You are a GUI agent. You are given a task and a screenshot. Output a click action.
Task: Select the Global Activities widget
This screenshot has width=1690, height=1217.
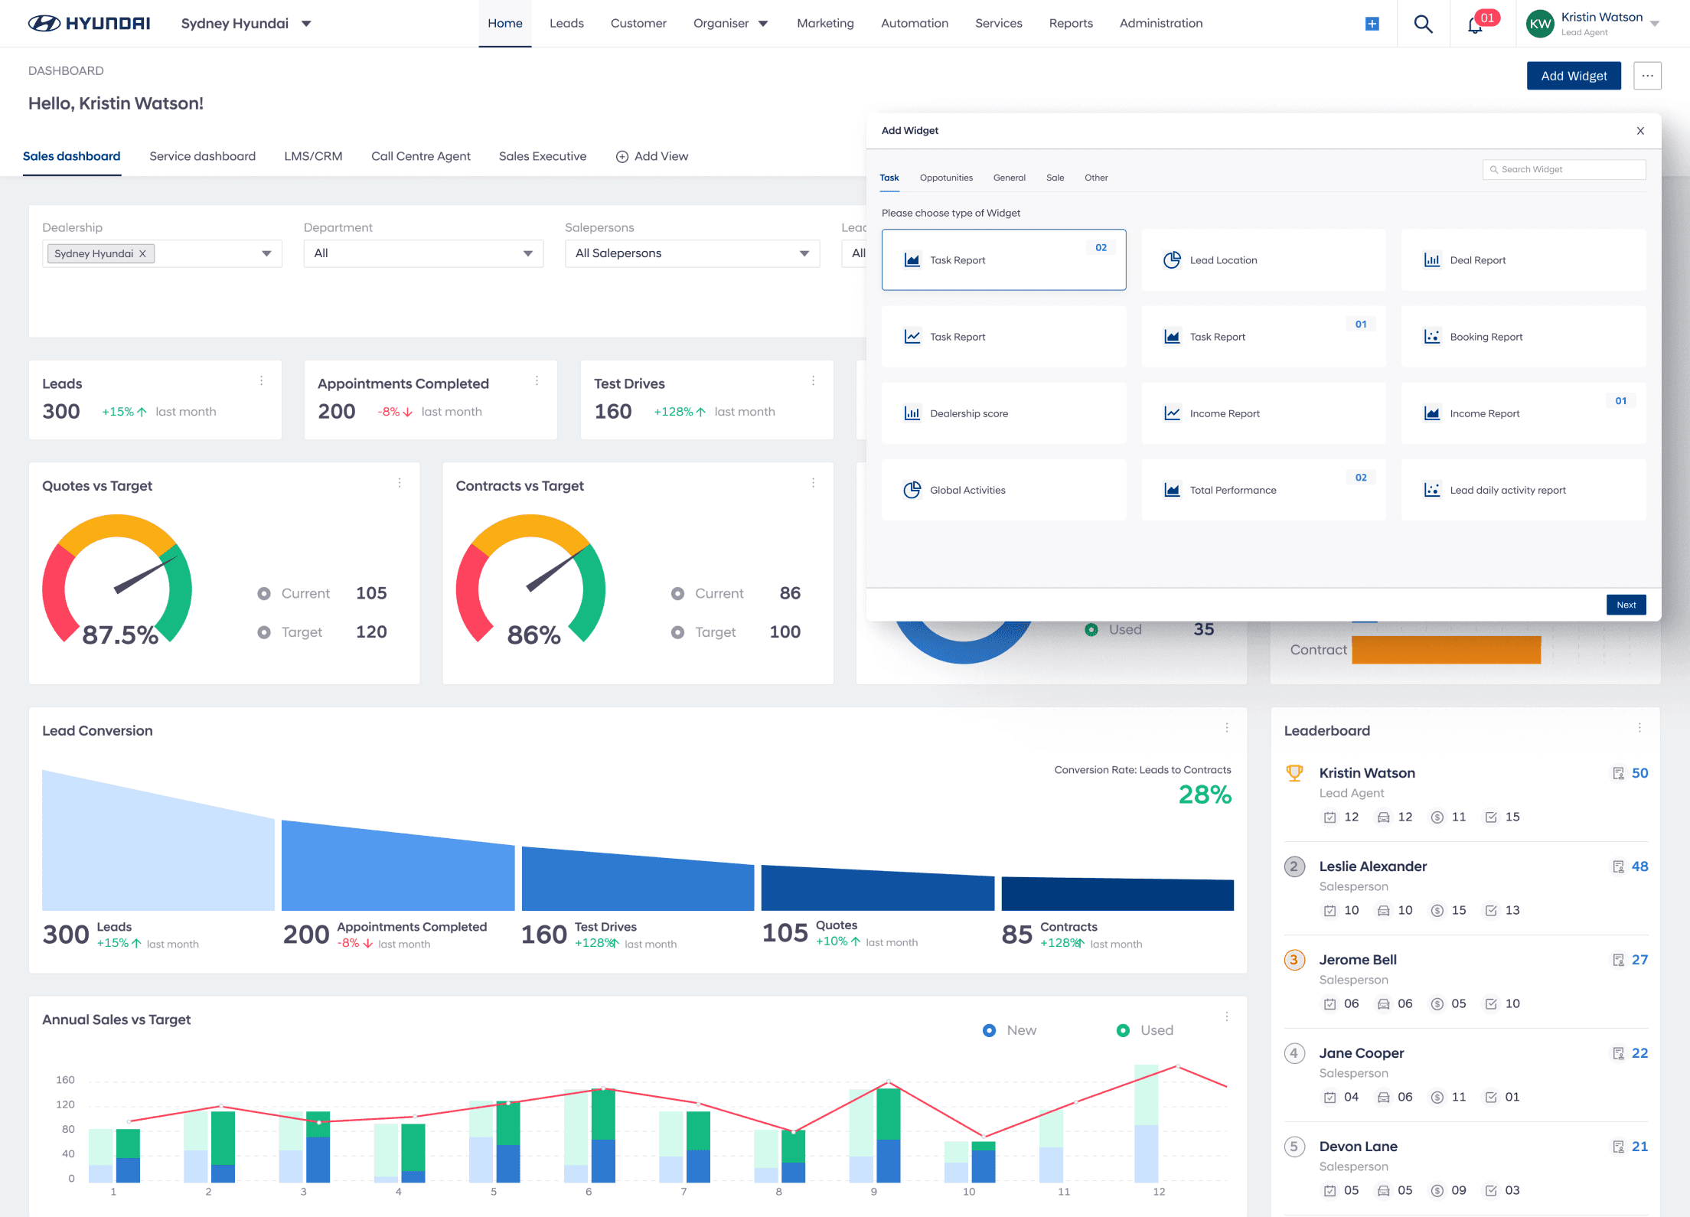[x=1003, y=489]
